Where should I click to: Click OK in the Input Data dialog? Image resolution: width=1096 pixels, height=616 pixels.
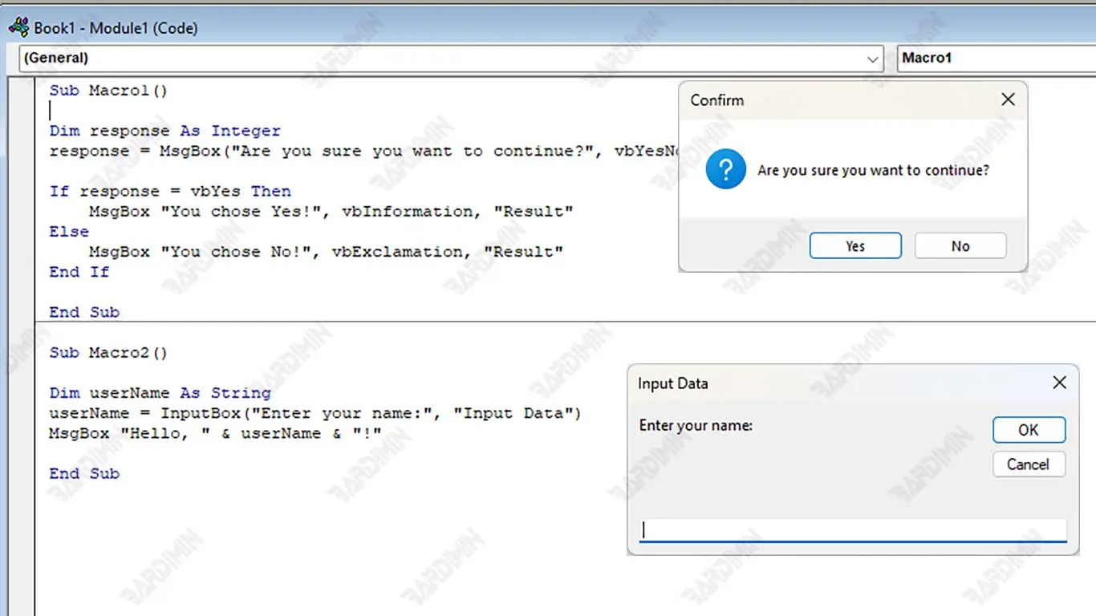tap(1029, 430)
